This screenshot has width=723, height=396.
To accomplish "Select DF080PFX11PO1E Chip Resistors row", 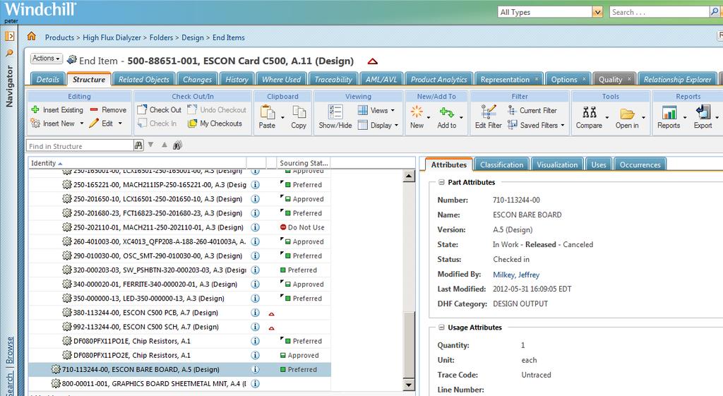I will [180, 341].
